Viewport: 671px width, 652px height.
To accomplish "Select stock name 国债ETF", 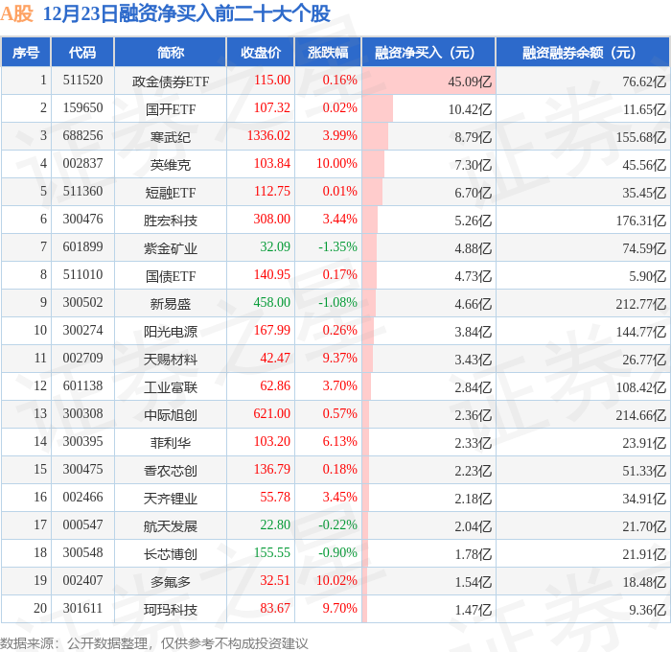I will click(x=171, y=276).
